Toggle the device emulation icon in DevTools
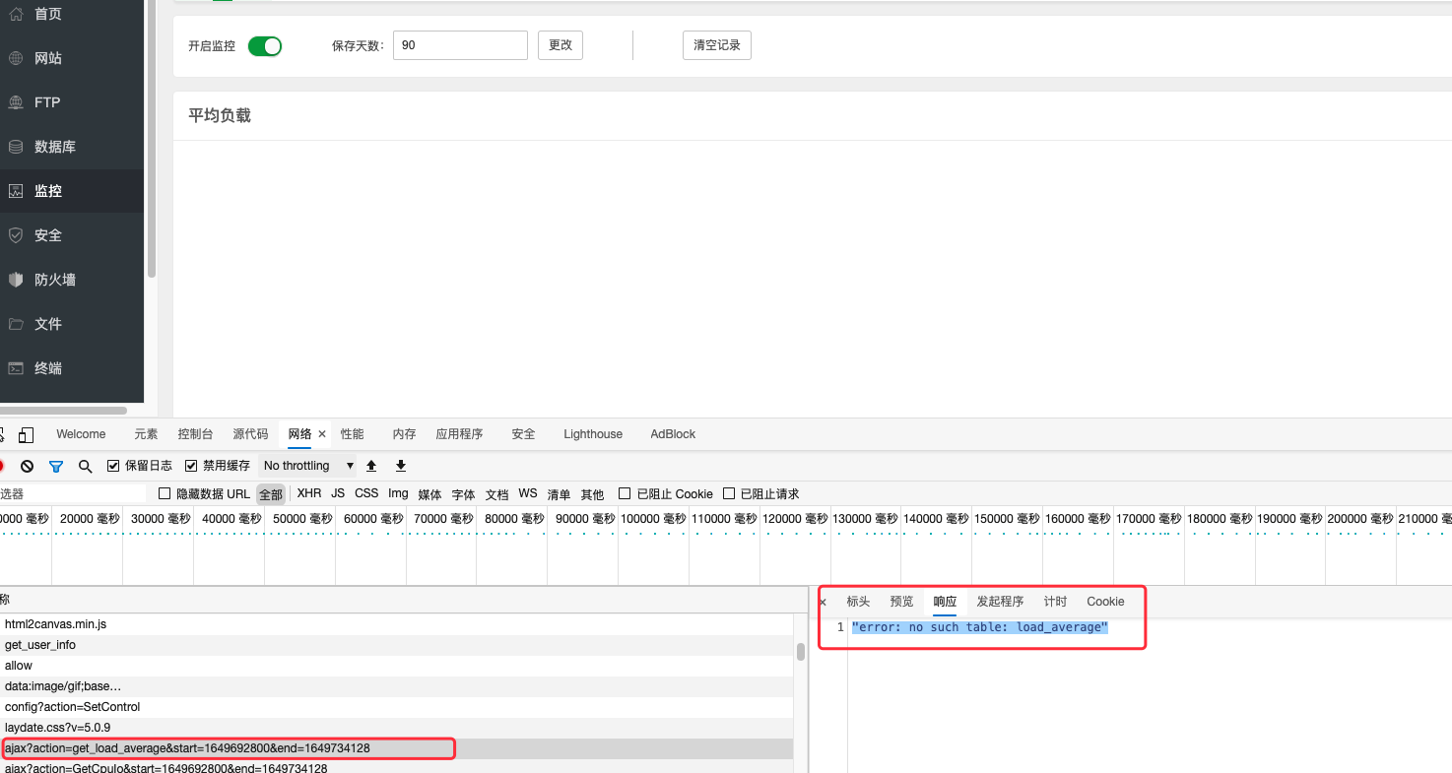The image size is (1452, 773). pos(27,434)
